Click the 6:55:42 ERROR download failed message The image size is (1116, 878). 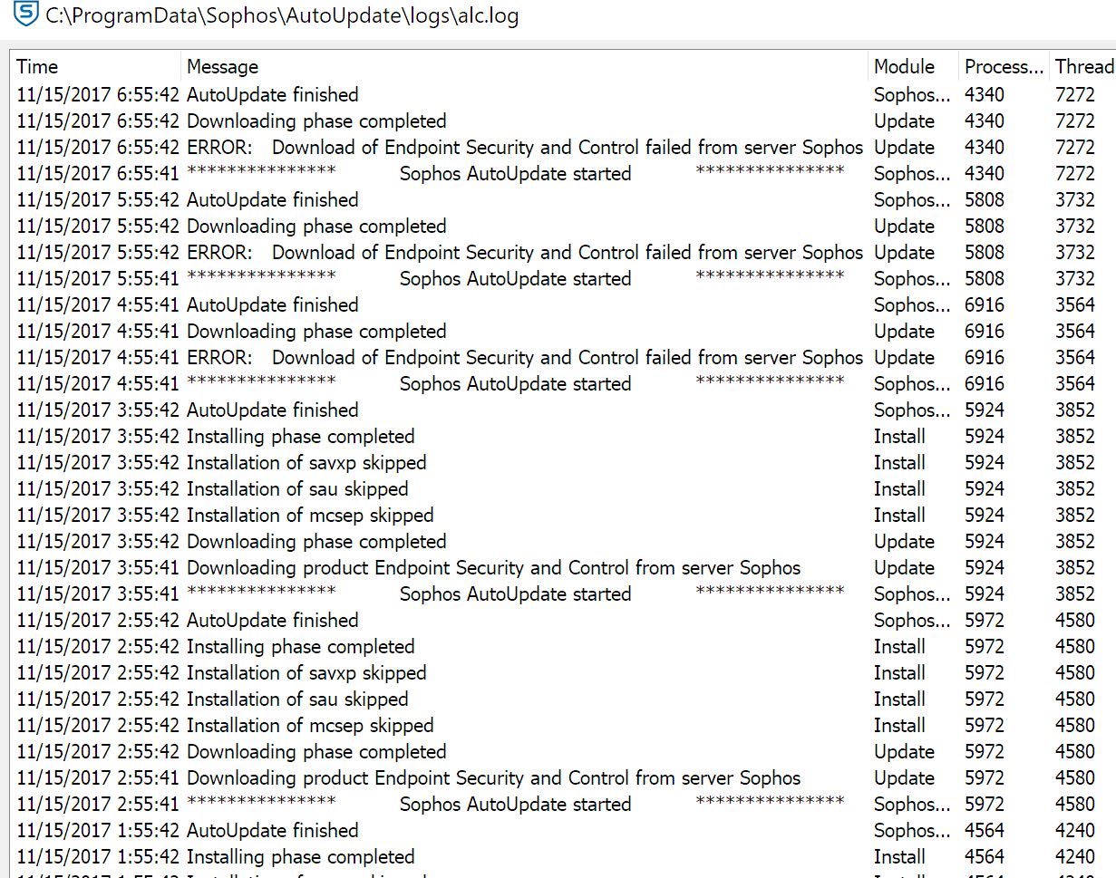pos(525,147)
